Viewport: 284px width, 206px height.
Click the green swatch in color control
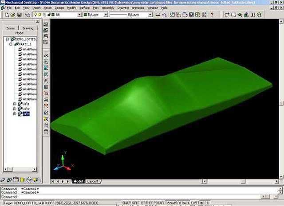[85, 15]
